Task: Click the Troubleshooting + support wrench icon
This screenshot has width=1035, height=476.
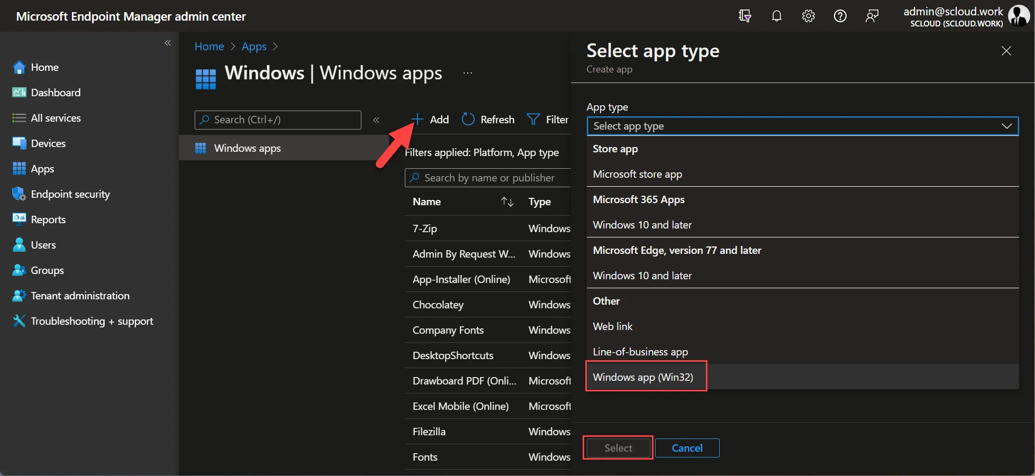Action: click(19, 321)
